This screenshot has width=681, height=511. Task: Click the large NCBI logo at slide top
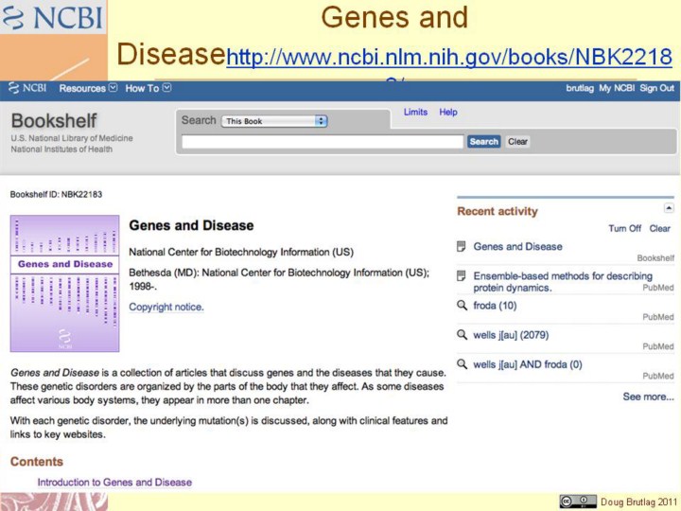pos(53,17)
